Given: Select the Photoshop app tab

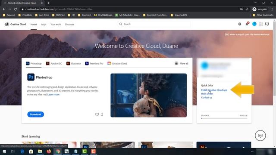Looking at the screenshot, I should (34, 63).
